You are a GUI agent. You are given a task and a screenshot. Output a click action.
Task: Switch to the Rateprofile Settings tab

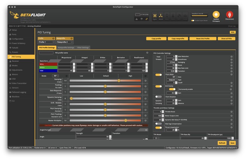click(66, 48)
